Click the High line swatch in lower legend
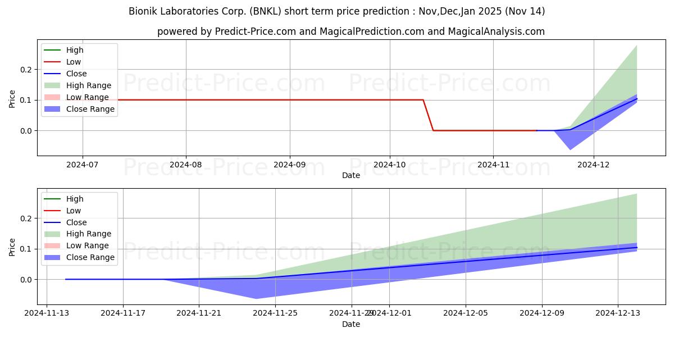This screenshot has width=674, height=337. click(54, 199)
